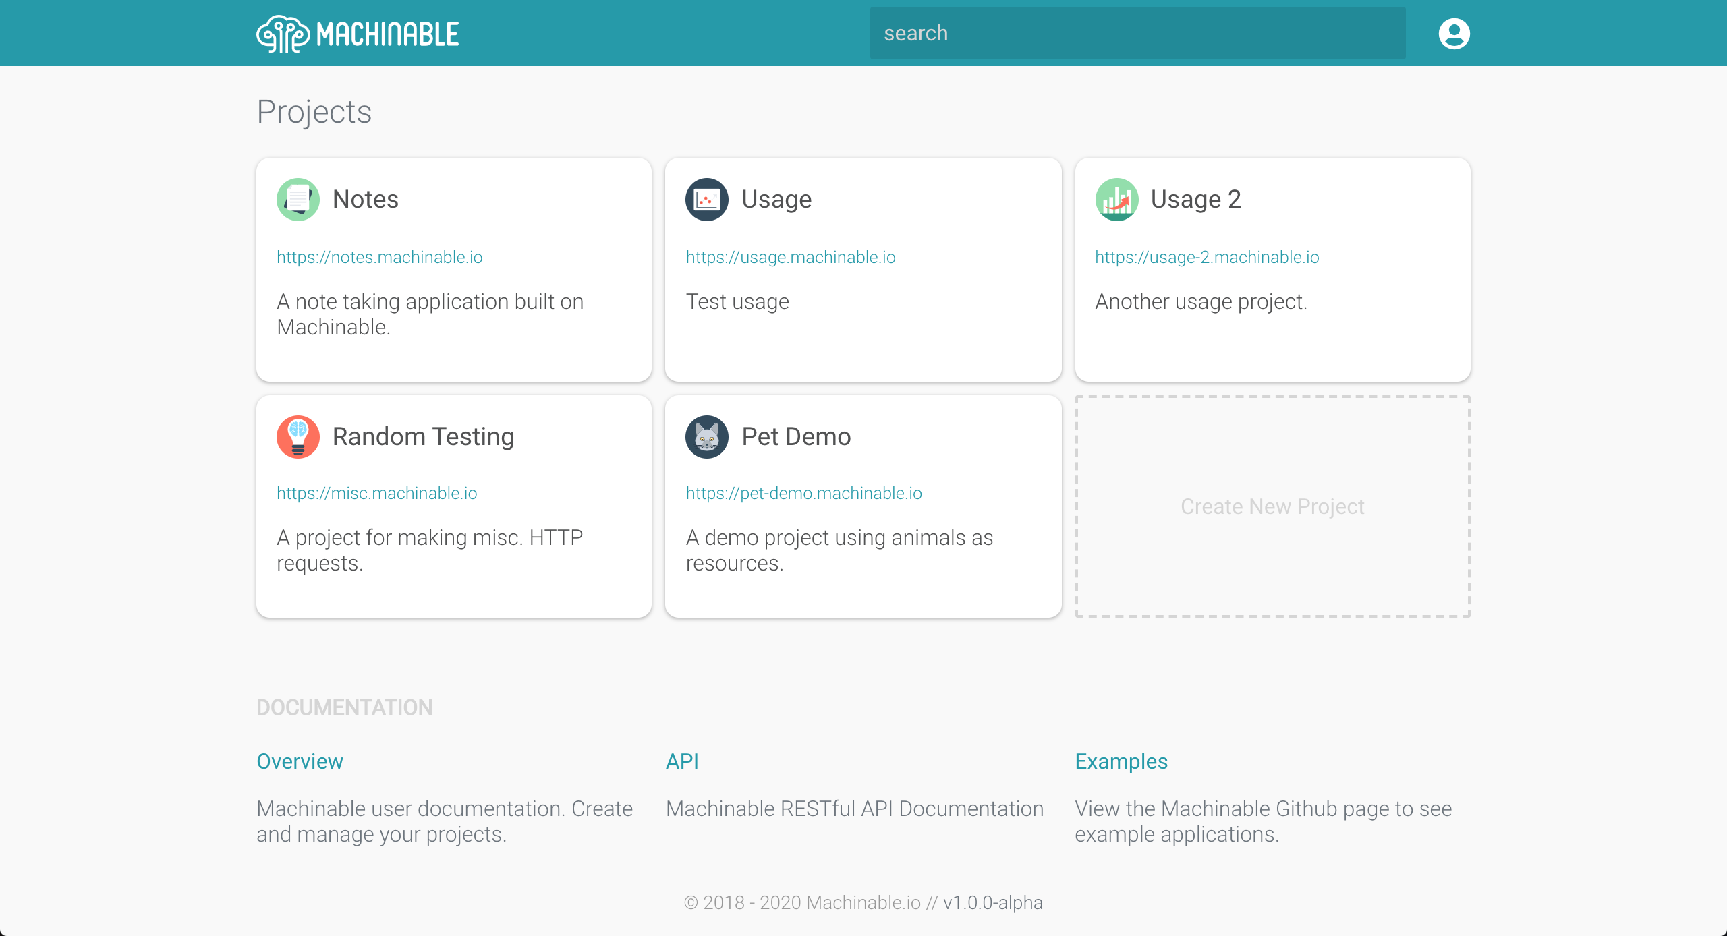Screen dimensions: 1727x936
Task: Open the Random Testing project title
Action: [x=423, y=437]
